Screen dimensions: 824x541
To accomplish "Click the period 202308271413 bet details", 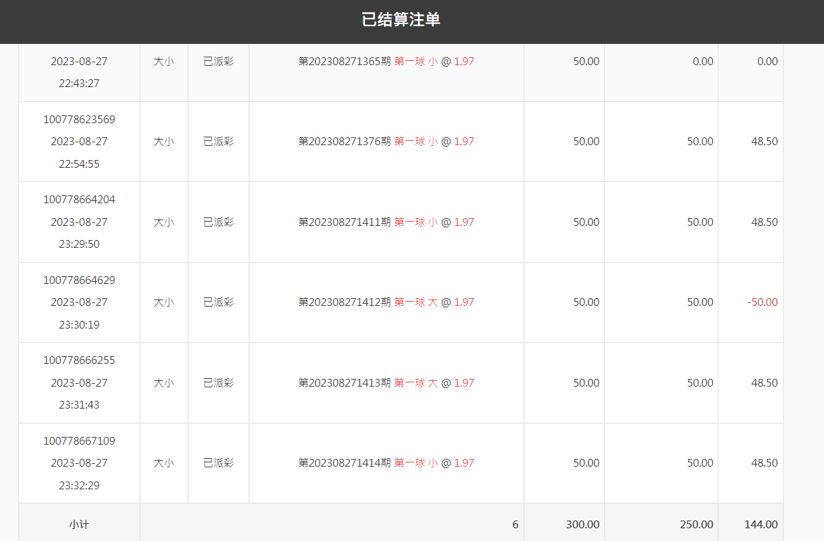I will pos(386,383).
